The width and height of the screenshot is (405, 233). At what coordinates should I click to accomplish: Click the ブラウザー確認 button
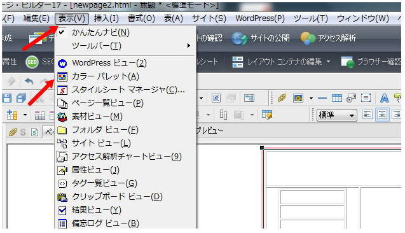tap(371, 62)
